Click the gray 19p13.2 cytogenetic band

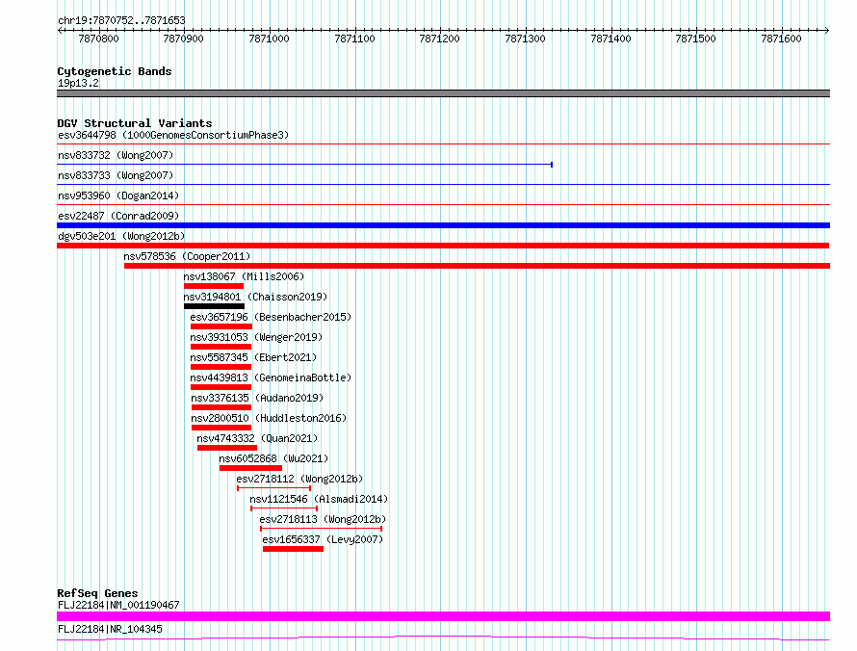pos(443,93)
